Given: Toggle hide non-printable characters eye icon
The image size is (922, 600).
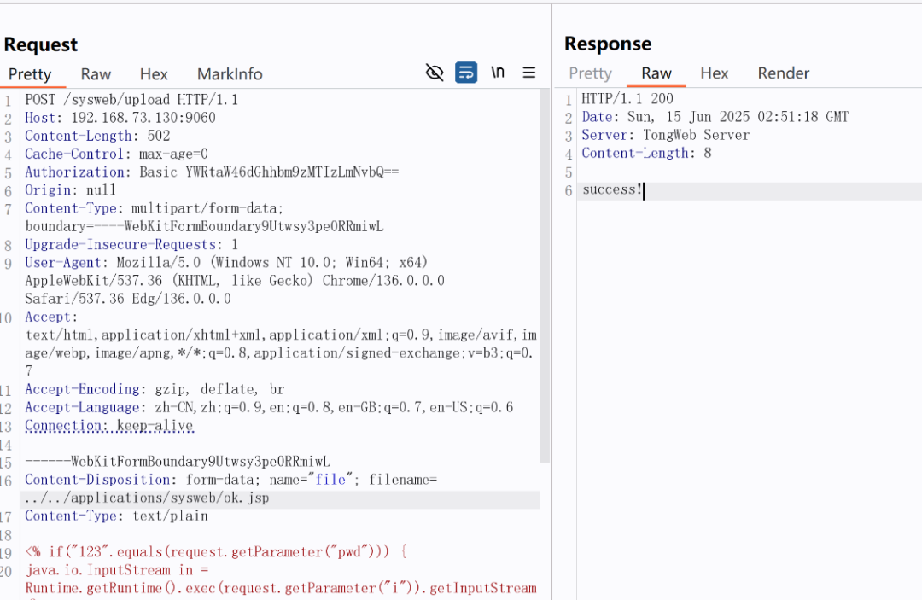Looking at the screenshot, I should 434,73.
